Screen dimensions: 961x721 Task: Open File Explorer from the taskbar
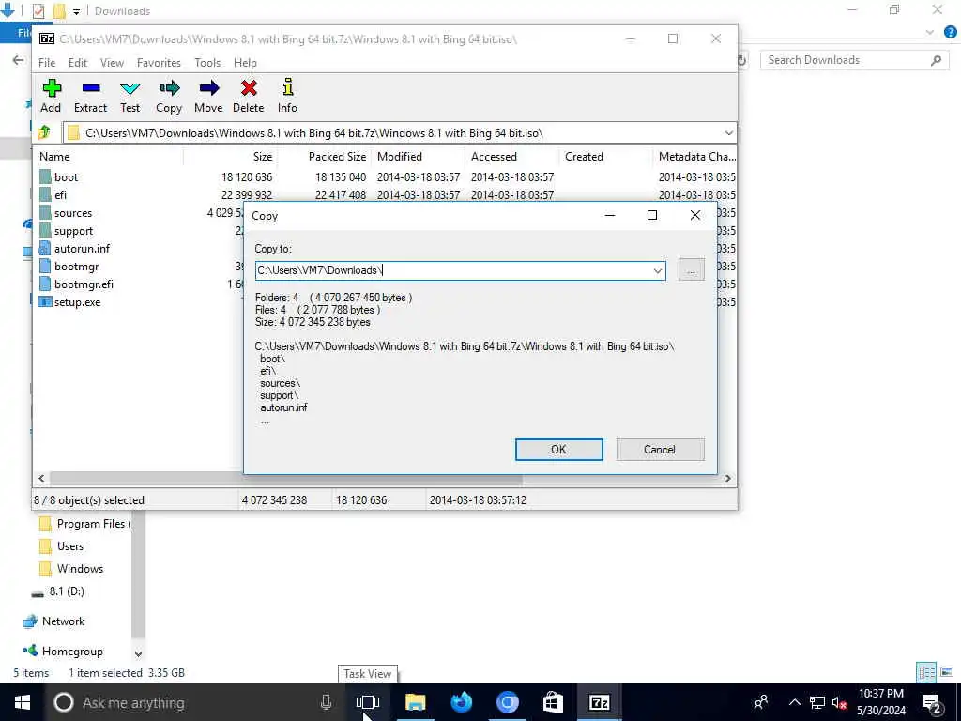(x=415, y=702)
